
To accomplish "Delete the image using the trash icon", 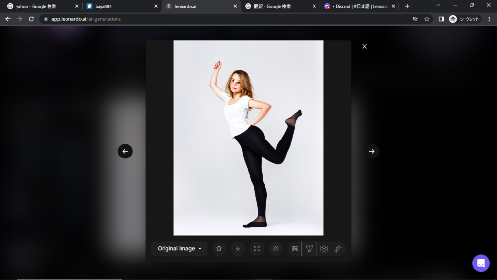I will [219, 248].
